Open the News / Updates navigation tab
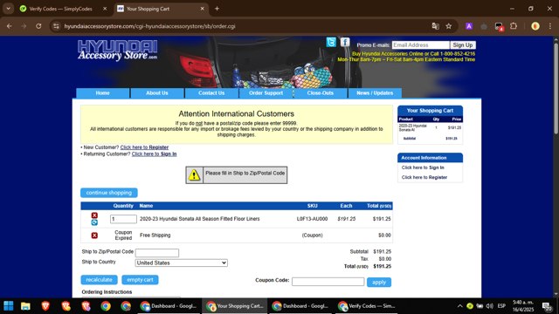 tap(375, 93)
